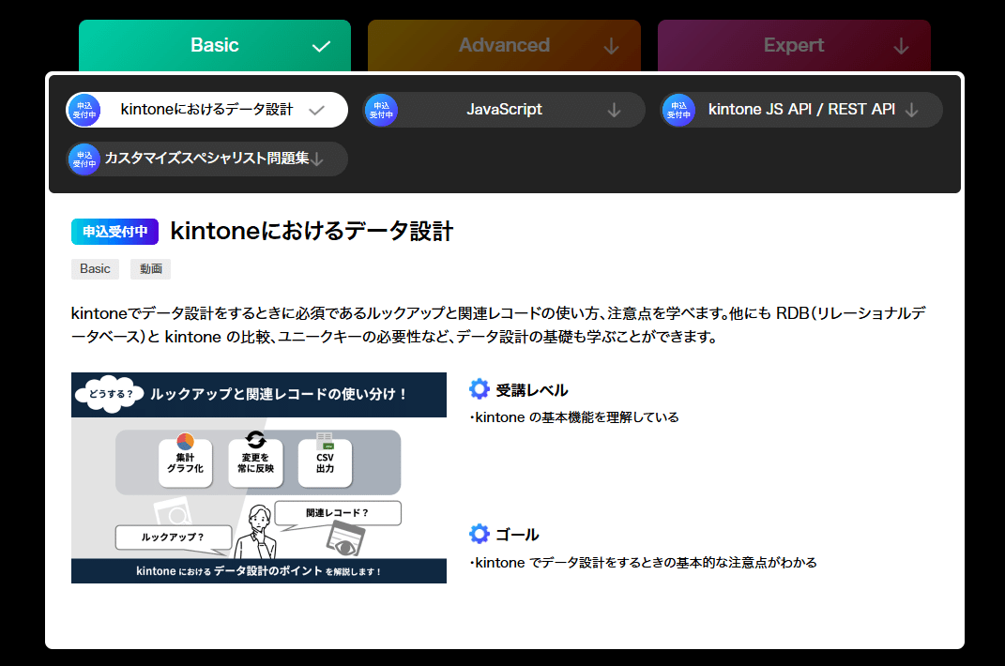Click the checkmark icon on the Basic tab

(321, 44)
